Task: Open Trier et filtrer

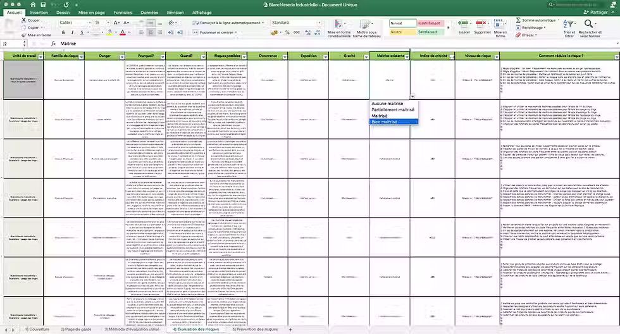Action: click(x=569, y=28)
